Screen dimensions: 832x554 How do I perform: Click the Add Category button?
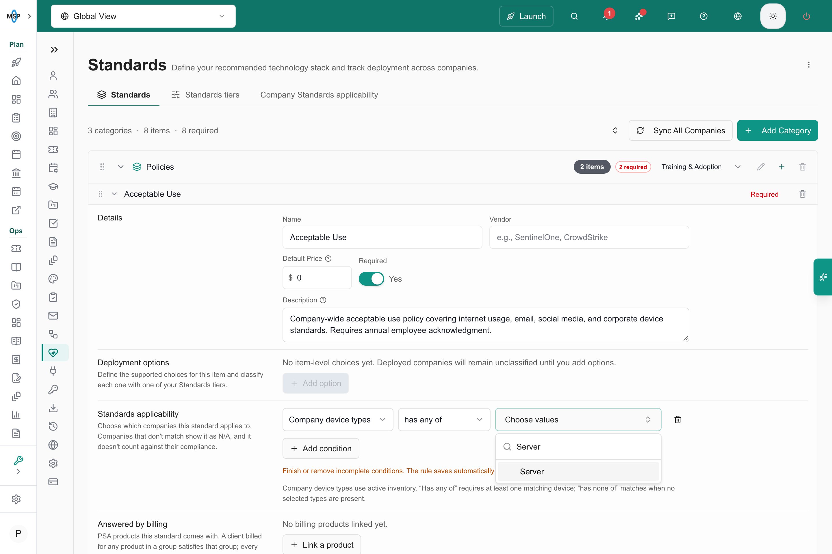coord(777,130)
